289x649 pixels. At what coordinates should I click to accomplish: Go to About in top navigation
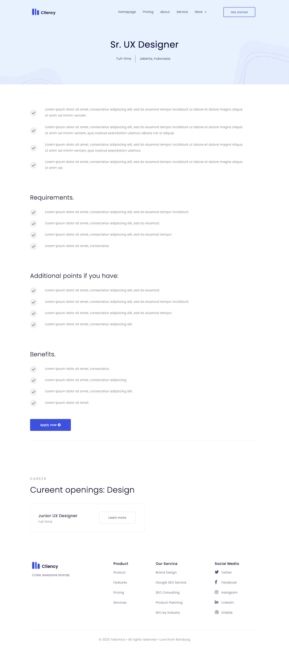tap(165, 12)
